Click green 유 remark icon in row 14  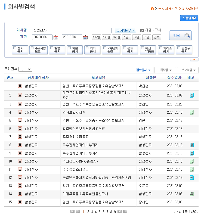192,194
